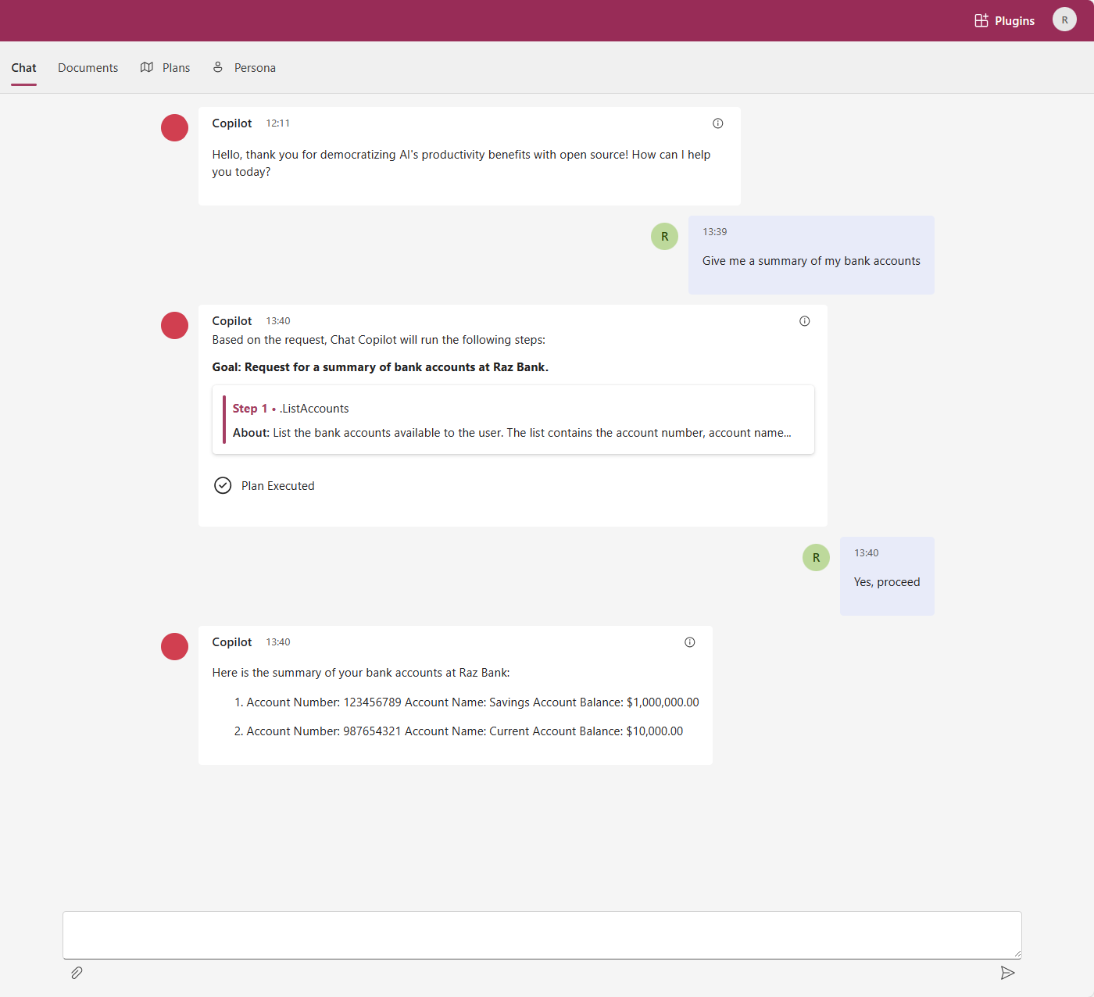The width and height of the screenshot is (1094, 997).
Task: Click the Plan Executed checkmark icon
Action: pos(223,486)
